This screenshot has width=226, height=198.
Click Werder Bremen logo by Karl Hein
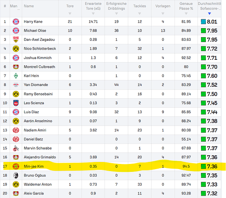pos(16,76)
